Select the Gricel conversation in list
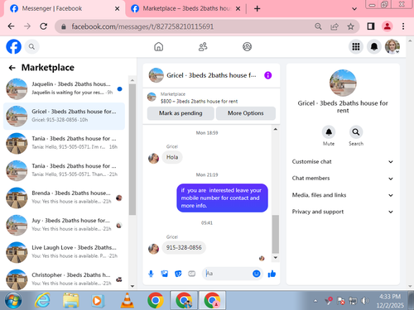 (x=64, y=116)
